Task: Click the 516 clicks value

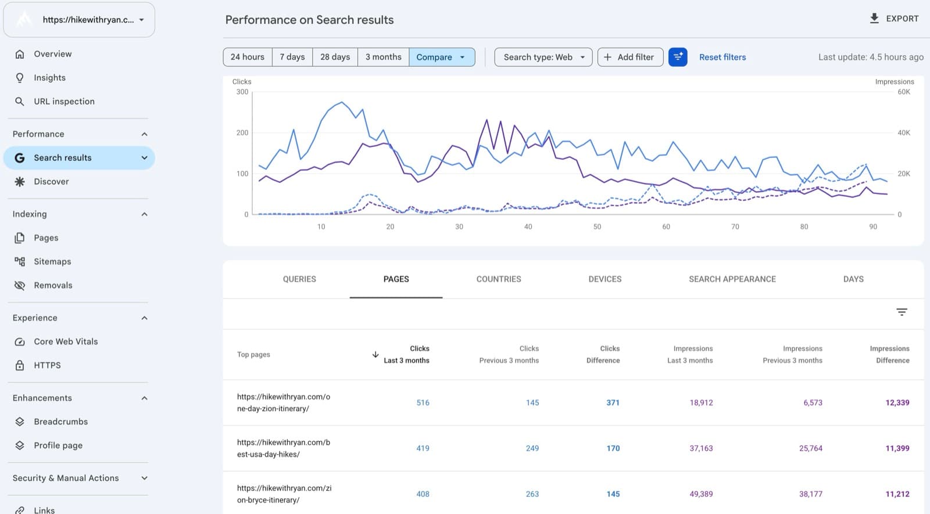Action: tap(423, 403)
